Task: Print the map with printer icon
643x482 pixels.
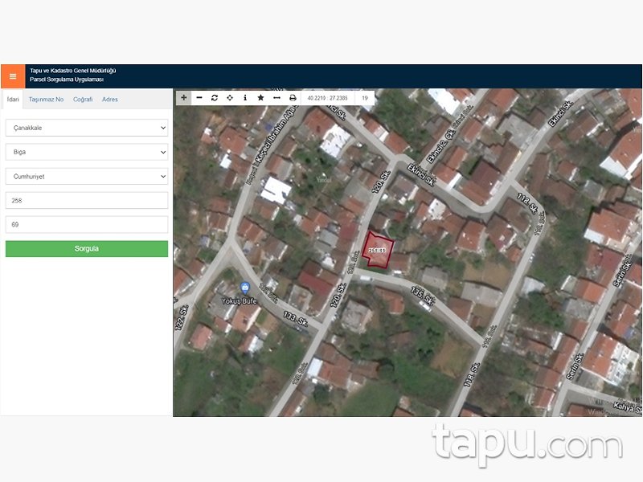Action: (293, 97)
